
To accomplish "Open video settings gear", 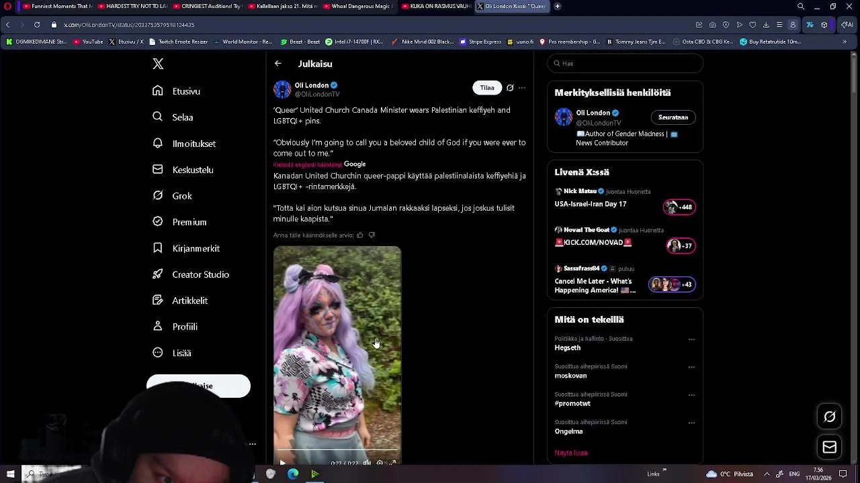I will [380, 462].
